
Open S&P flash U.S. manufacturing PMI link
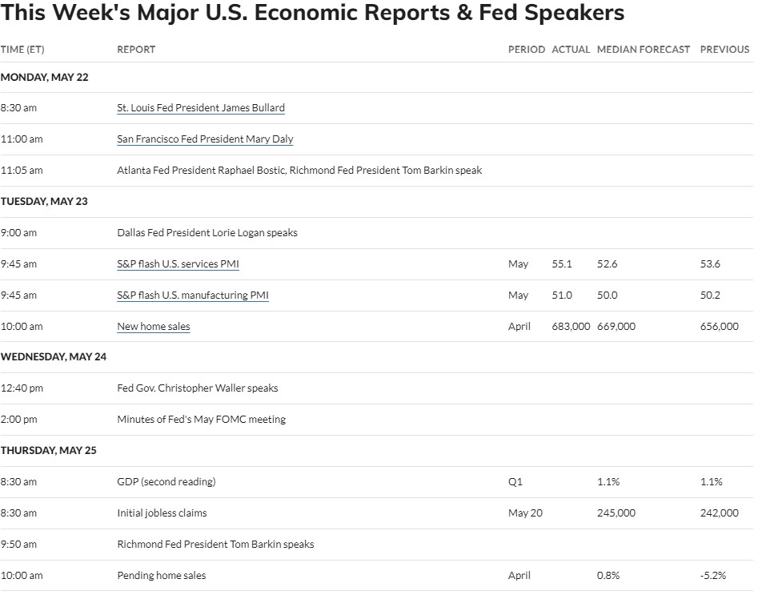192,295
